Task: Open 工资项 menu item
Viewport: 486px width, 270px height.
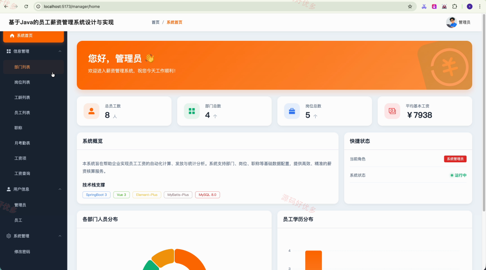Action: [34, 158]
